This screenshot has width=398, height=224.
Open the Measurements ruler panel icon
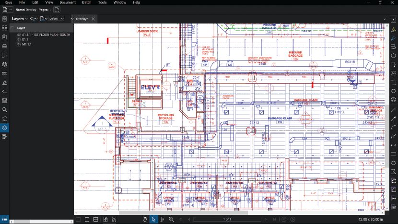4,73
